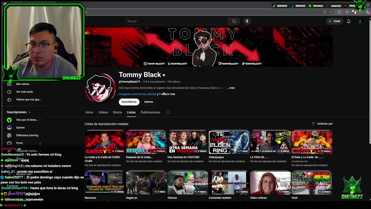This screenshot has height=209, width=371.
Task: Open Video críticas playlist thumbnail
Action: pyautogui.click(x=270, y=183)
